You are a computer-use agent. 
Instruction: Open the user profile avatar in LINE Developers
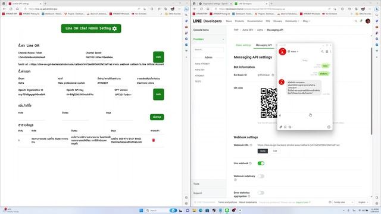[368, 21]
